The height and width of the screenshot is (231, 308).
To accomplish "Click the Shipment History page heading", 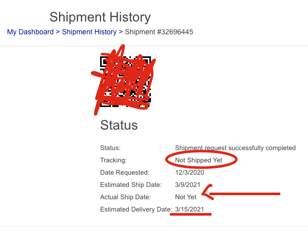I will 100,17.
